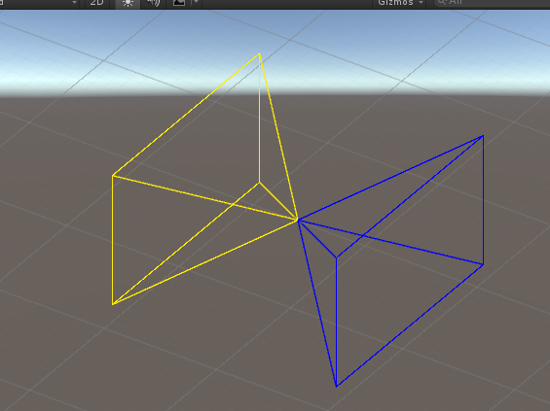Toggle scene lighting sun icon

pos(128,3)
